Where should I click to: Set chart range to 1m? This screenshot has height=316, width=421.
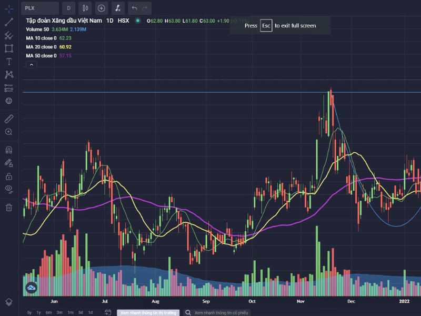pyautogui.click(x=71, y=312)
